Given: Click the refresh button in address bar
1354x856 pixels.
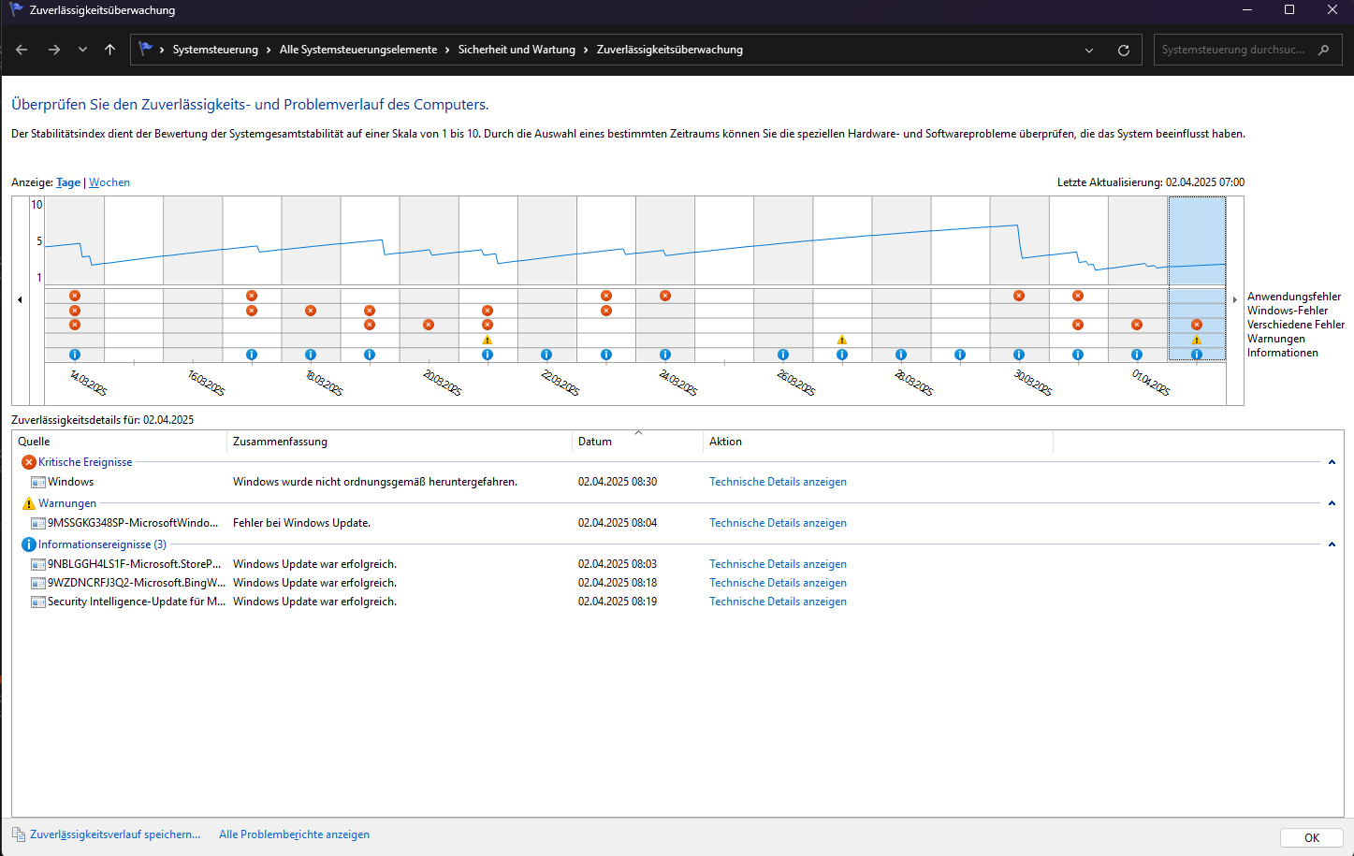Looking at the screenshot, I should (1124, 51).
